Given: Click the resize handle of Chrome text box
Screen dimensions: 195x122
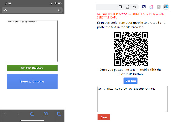Looking at the screenshot, I should pos(166,111).
